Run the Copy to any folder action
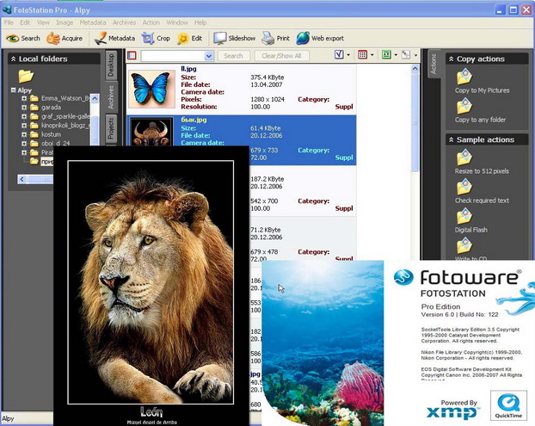The height and width of the screenshot is (426, 535). pyautogui.click(x=480, y=111)
